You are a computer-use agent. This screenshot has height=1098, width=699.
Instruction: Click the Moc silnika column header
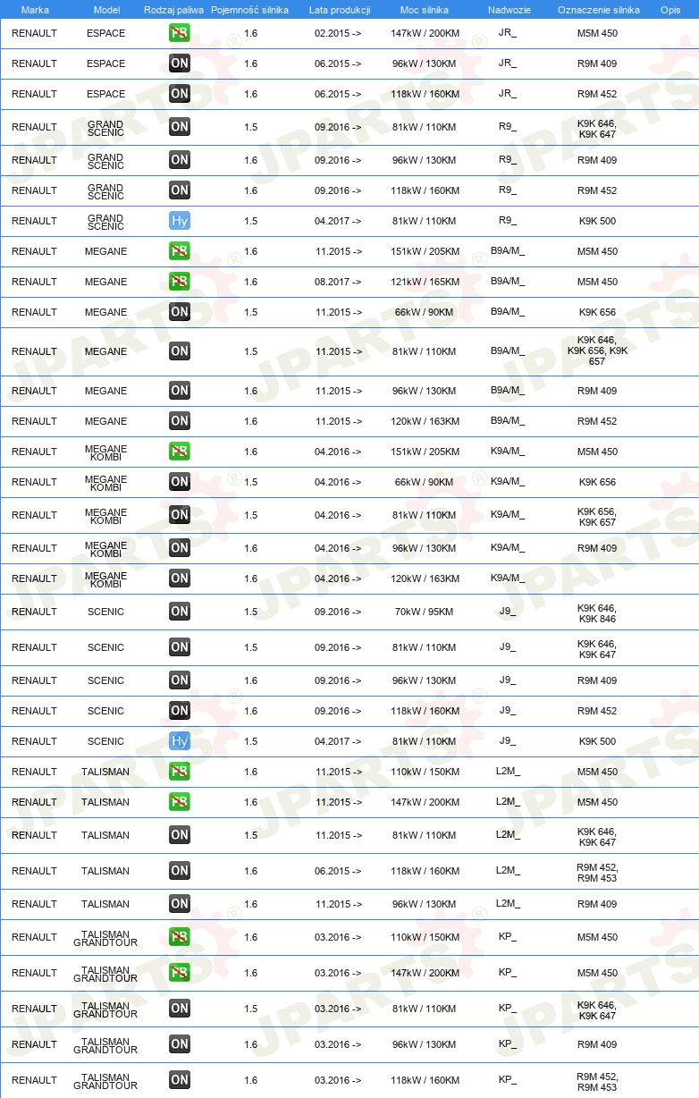coord(425,10)
